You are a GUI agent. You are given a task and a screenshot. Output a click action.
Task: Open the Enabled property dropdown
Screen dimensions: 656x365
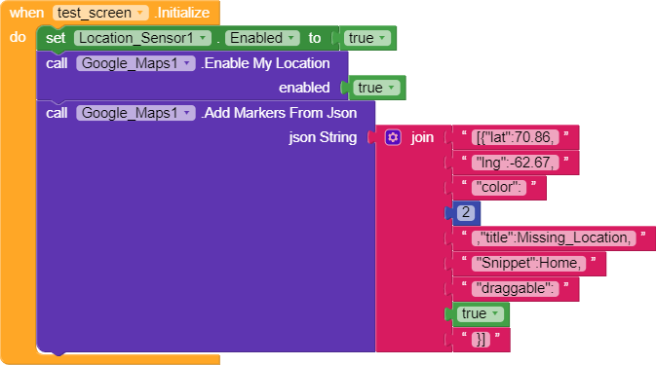tap(262, 38)
